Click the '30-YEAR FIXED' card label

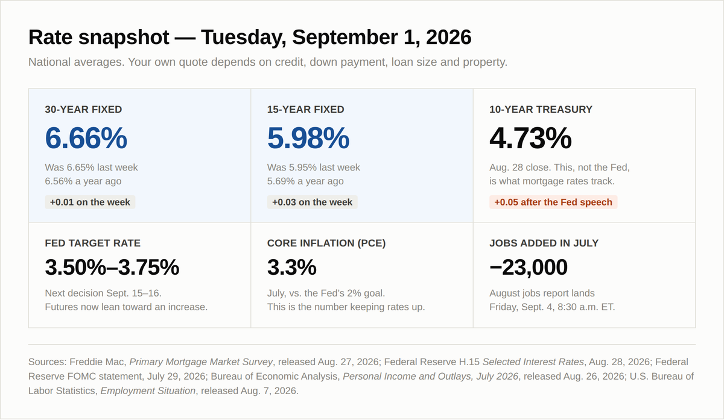[83, 110]
